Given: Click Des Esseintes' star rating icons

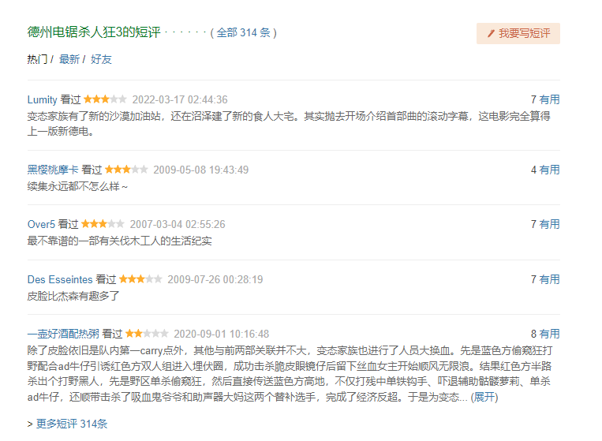Looking at the screenshot, I should (141, 279).
